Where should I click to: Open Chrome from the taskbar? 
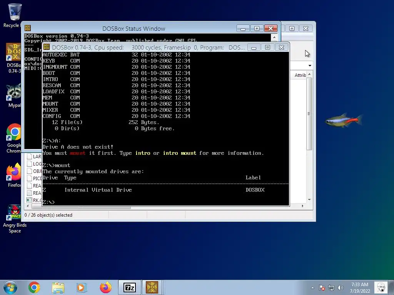click(34, 287)
